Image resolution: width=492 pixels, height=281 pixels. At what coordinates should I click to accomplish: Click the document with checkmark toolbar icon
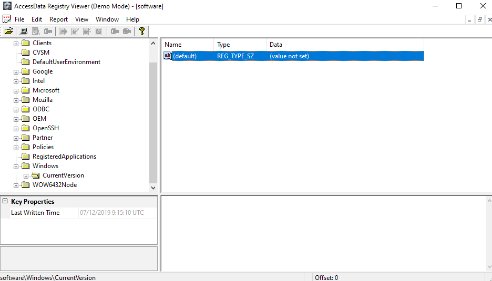pyautogui.click(x=75, y=32)
